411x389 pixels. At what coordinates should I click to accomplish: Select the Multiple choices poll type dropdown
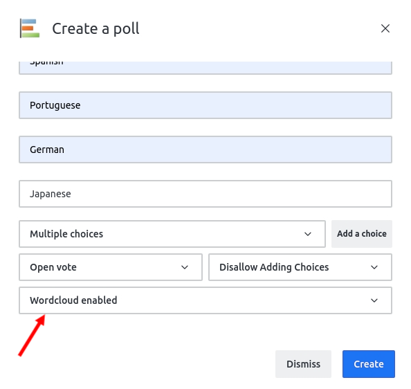click(172, 234)
